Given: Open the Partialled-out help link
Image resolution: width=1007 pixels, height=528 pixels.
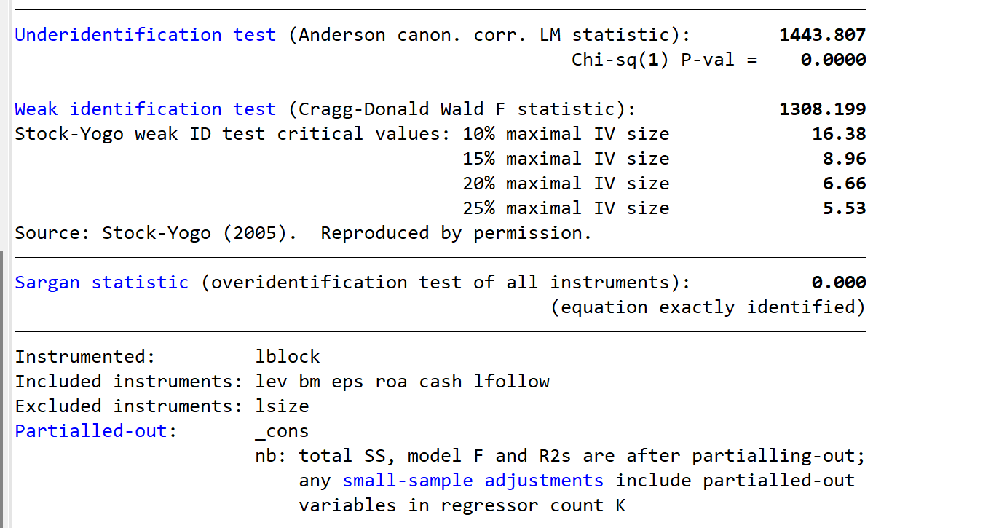Looking at the screenshot, I should click(92, 431).
